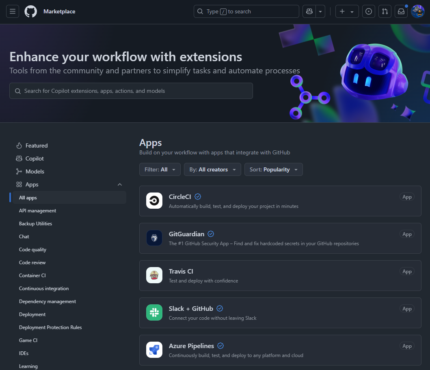Image resolution: width=430 pixels, height=370 pixels.
Task: Select Apps in the sidebar
Action: (x=32, y=184)
